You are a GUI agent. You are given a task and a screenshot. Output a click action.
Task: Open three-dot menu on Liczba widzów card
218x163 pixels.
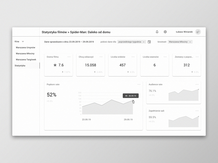click(x=133, y=57)
